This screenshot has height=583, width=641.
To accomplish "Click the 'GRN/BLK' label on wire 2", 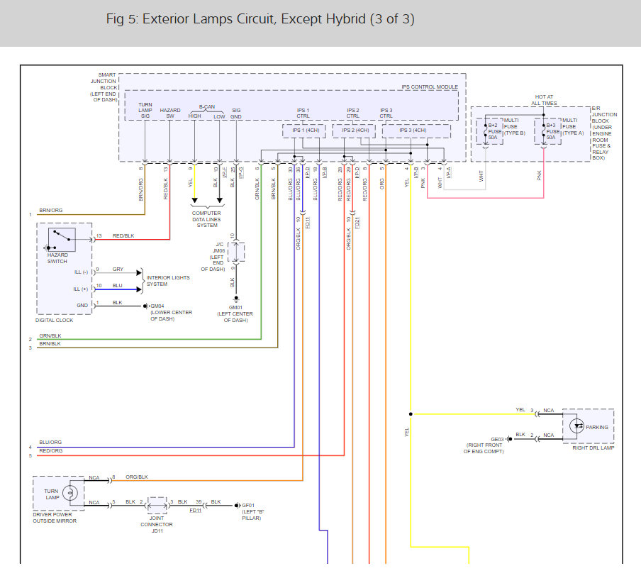I will coord(50,335).
